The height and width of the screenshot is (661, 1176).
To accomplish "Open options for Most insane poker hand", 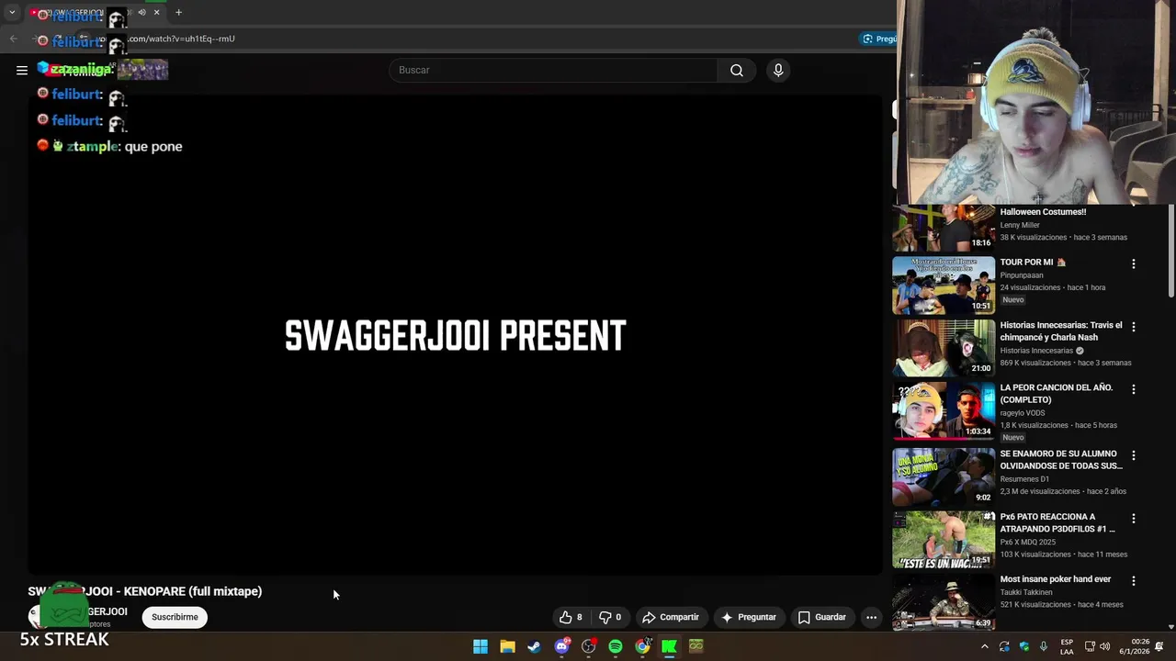I will pos(1133,581).
